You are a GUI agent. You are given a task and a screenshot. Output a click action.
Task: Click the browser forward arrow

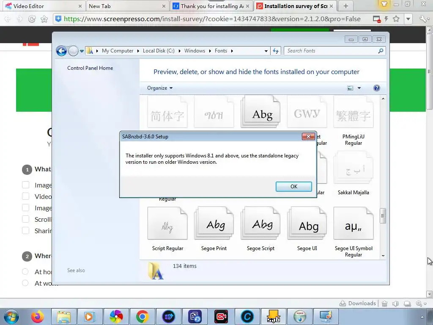19,19
